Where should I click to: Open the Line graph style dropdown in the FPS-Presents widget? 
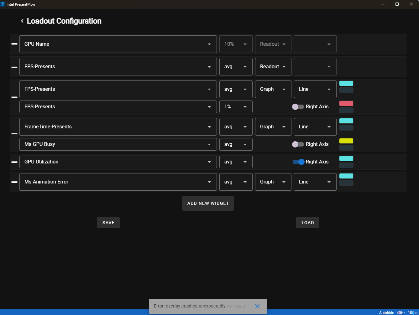315,89
